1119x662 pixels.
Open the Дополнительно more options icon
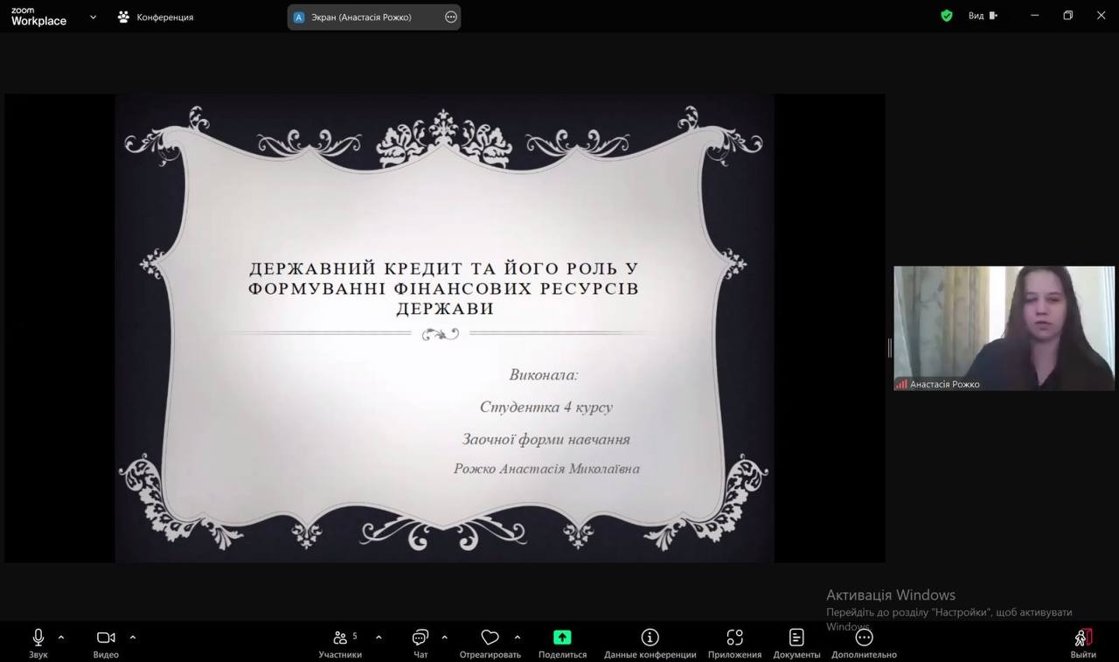click(x=864, y=638)
